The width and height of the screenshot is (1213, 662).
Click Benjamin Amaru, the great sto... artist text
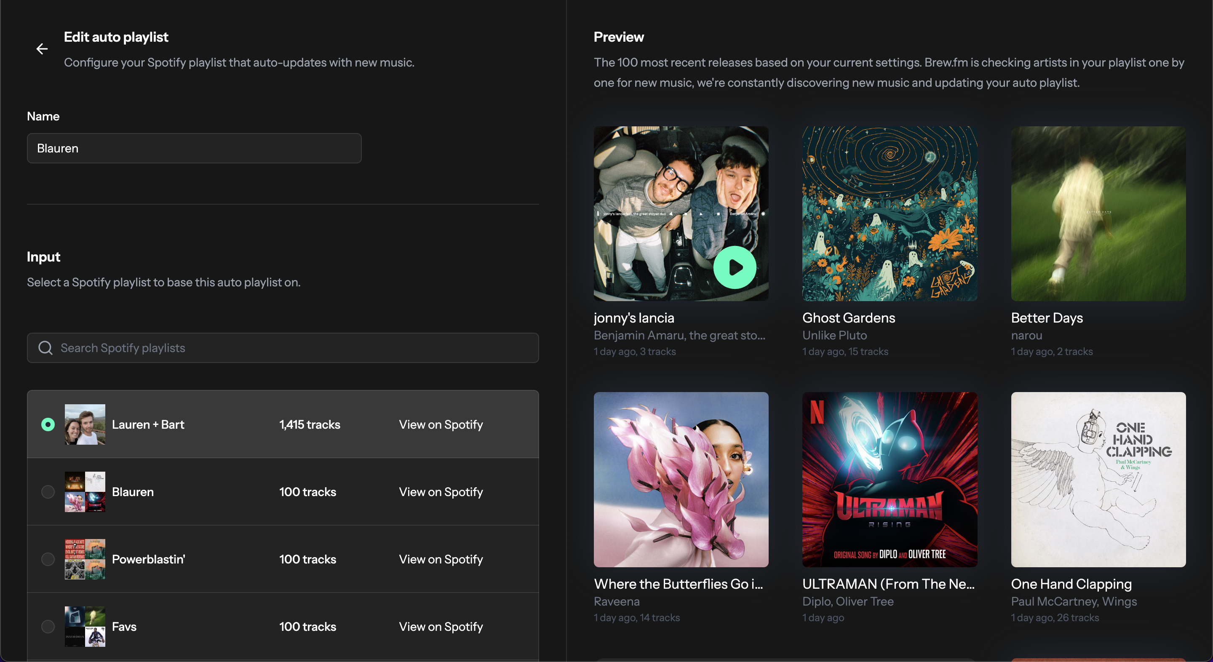click(679, 335)
